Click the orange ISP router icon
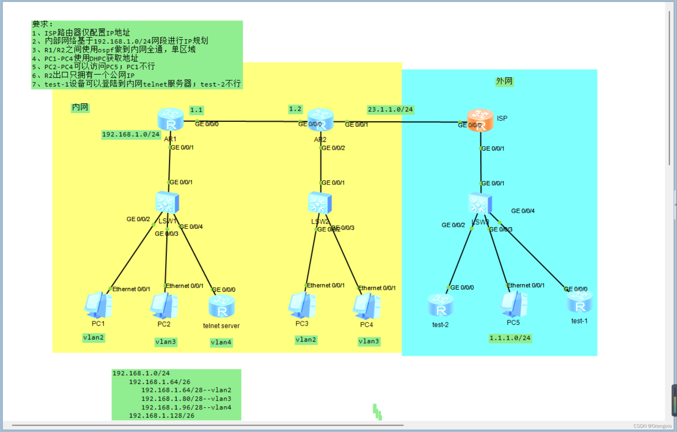Screen dimensions: 677x432 pos(480,120)
